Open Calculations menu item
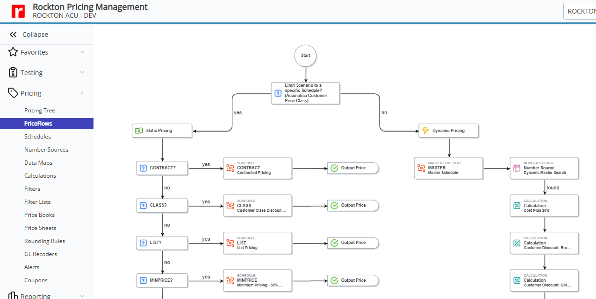 tap(40, 176)
